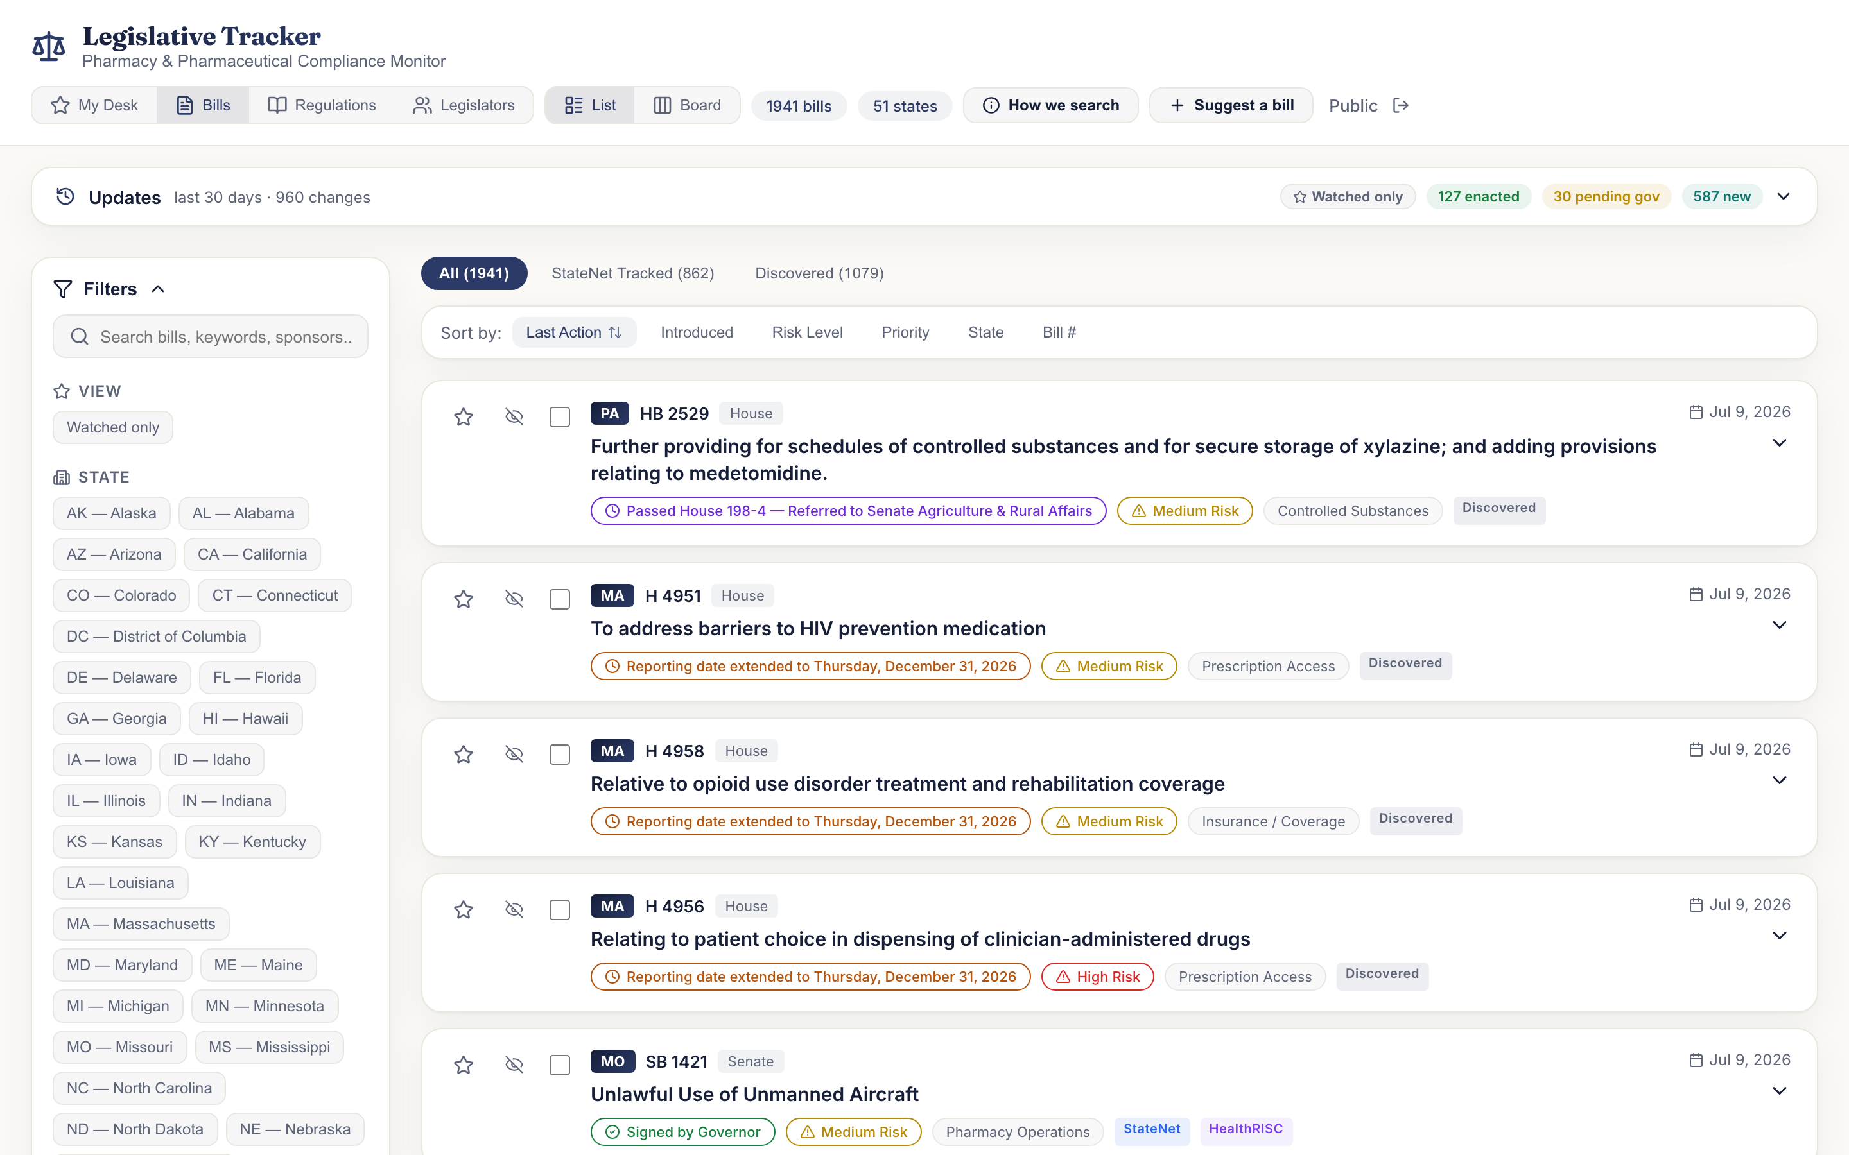1849x1155 pixels.
Task: Select the Discovered (1079) tab
Action: click(x=819, y=273)
